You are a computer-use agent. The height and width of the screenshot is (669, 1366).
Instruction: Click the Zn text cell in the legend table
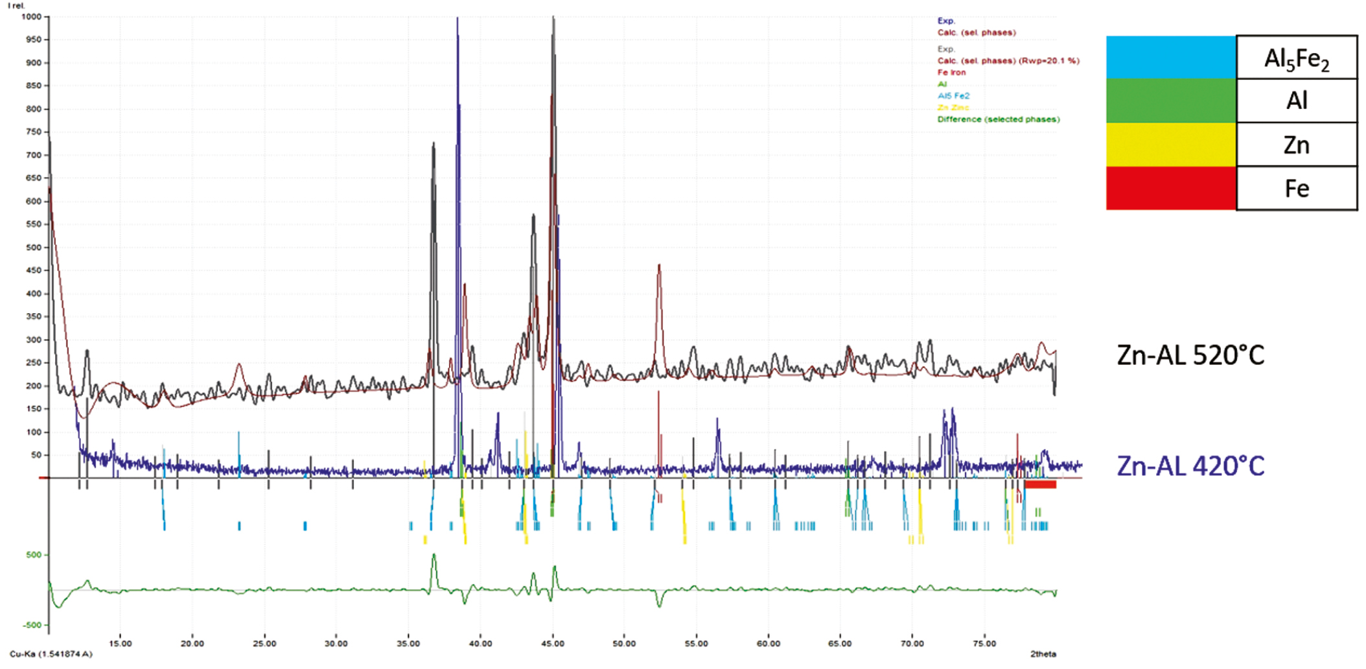[x=1296, y=145]
